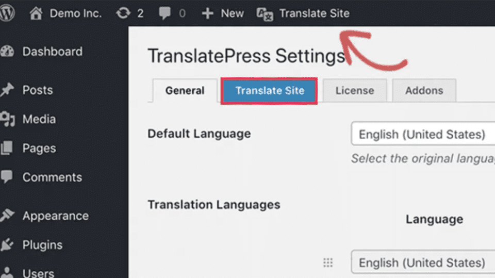Open the Translation Languages English dropdown
This screenshot has height=278, width=495.
[x=423, y=262]
